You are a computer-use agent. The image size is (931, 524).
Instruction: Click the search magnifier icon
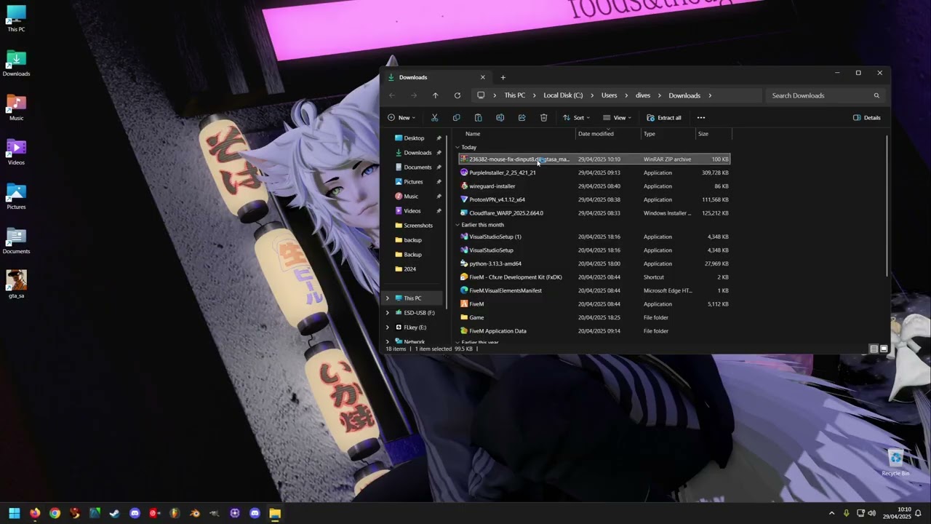tap(876, 95)
